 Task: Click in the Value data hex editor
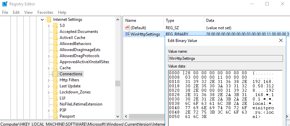click(225, 98)
